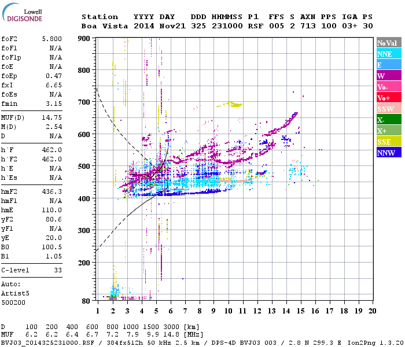405x347 pixels.
Task: Click the 500200 code under Artist5
Action: pyautogui.click(x=13, y=302)
